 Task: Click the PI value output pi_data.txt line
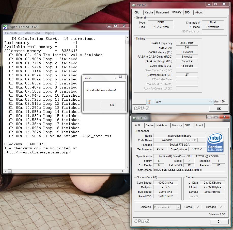pyautogui.click(x=60, y=136)
